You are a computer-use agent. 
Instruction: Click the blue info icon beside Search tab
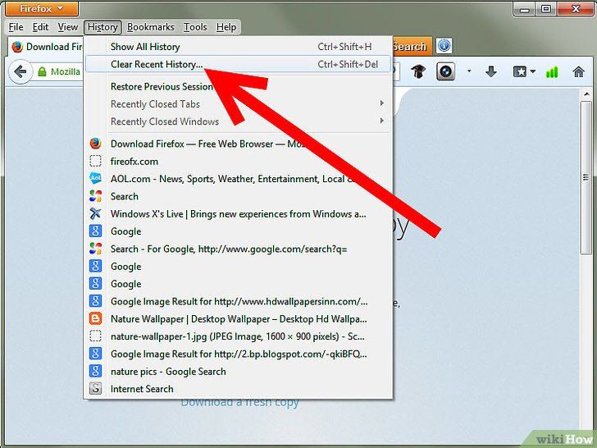(444, 46)
